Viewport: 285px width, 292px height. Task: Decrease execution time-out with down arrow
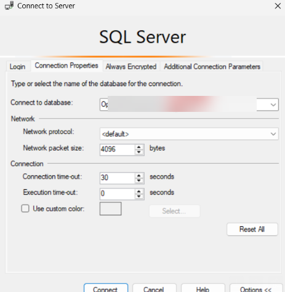139,197
